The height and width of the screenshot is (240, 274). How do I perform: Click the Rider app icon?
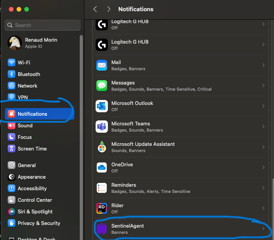102,208
